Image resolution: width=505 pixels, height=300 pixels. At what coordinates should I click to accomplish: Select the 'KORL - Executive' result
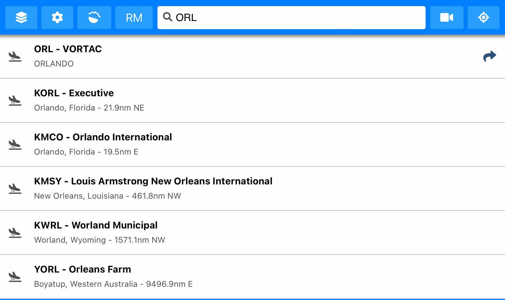tap(252, 100)
